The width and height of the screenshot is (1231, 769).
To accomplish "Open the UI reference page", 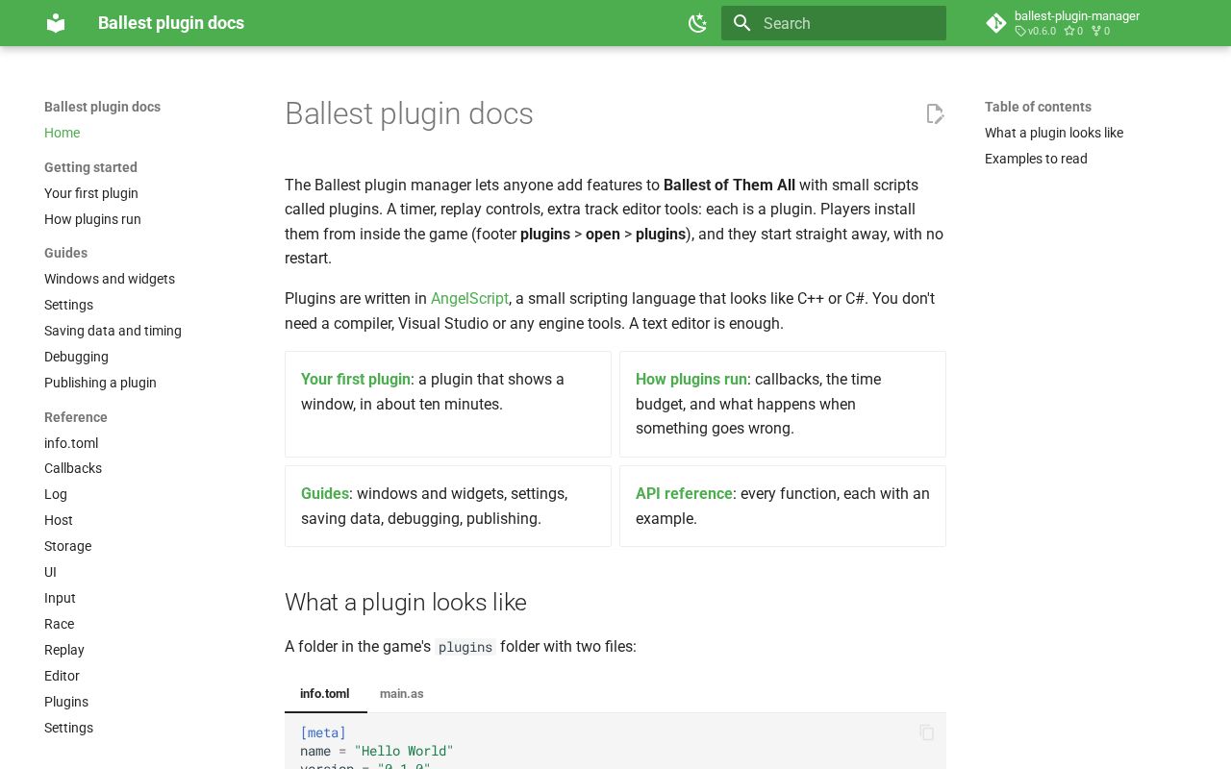I will (50, 572).
